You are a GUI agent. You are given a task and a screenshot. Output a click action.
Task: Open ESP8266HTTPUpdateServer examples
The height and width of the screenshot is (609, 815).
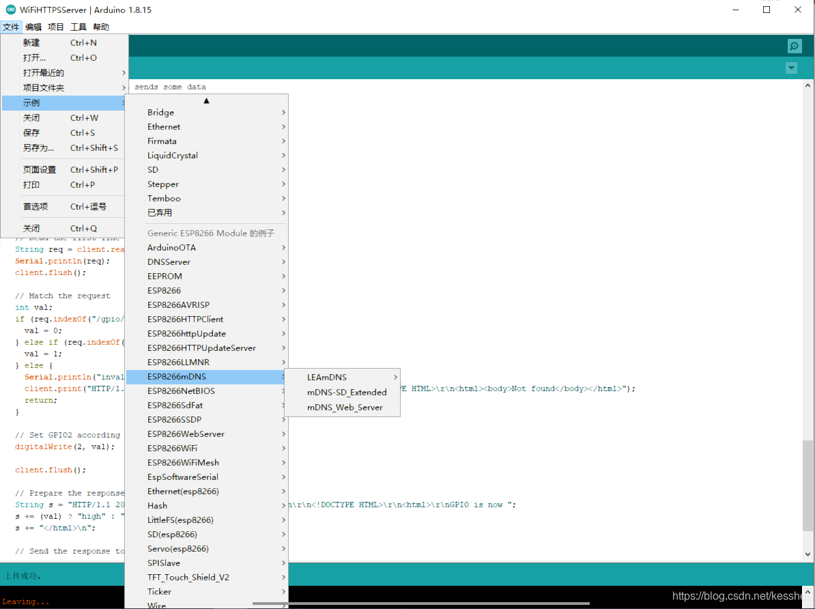pyautogui.click(x=207, y=348)
